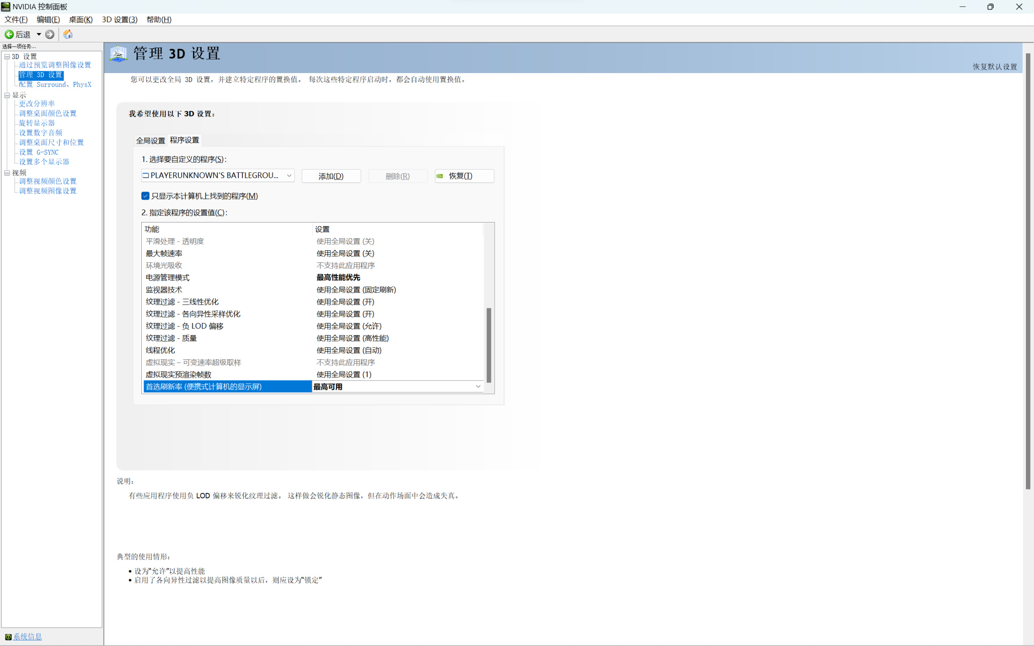Viewport: 1034px width, 646px height.
Task: Click the 使用全局设置 (自动) value
Action: coord(349,350)
